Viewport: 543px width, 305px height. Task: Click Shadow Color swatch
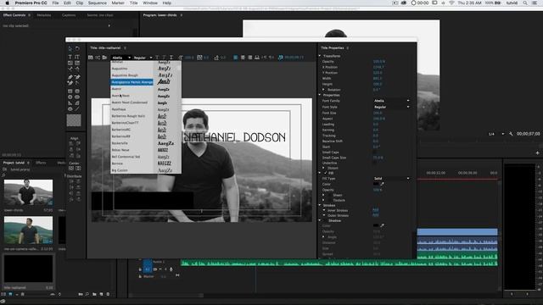click(376, 225)
